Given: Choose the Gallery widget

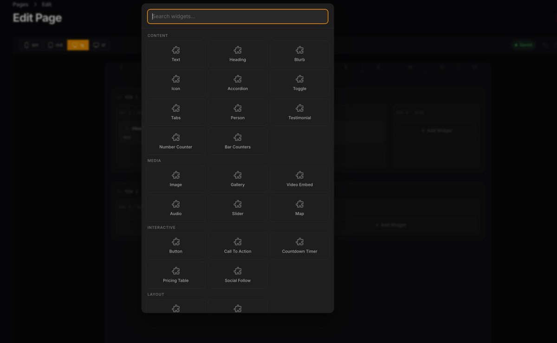Looking at the screenshot, I should point(238,179).
